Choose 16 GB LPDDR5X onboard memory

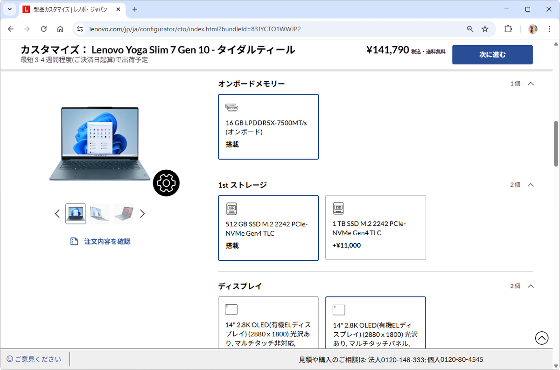coord(268,126)
